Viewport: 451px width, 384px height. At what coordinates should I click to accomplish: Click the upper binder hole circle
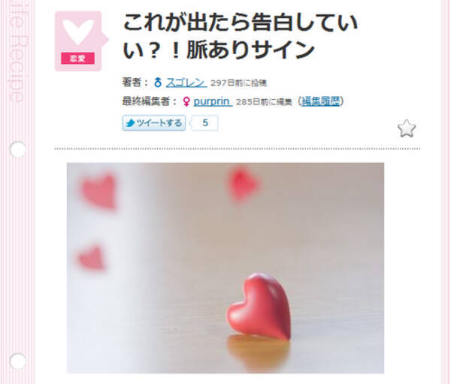coord(17,150)
